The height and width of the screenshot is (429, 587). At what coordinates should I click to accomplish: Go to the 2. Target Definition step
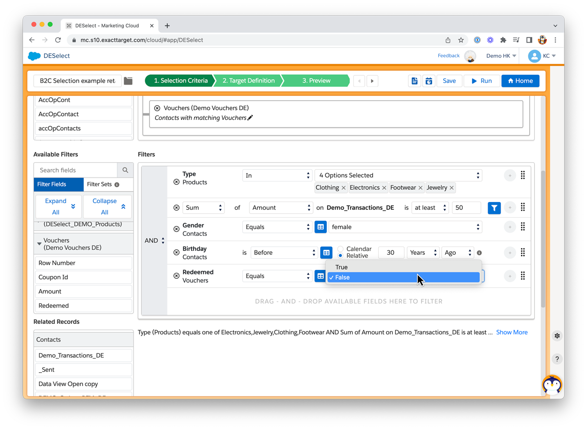click(248, 81)
